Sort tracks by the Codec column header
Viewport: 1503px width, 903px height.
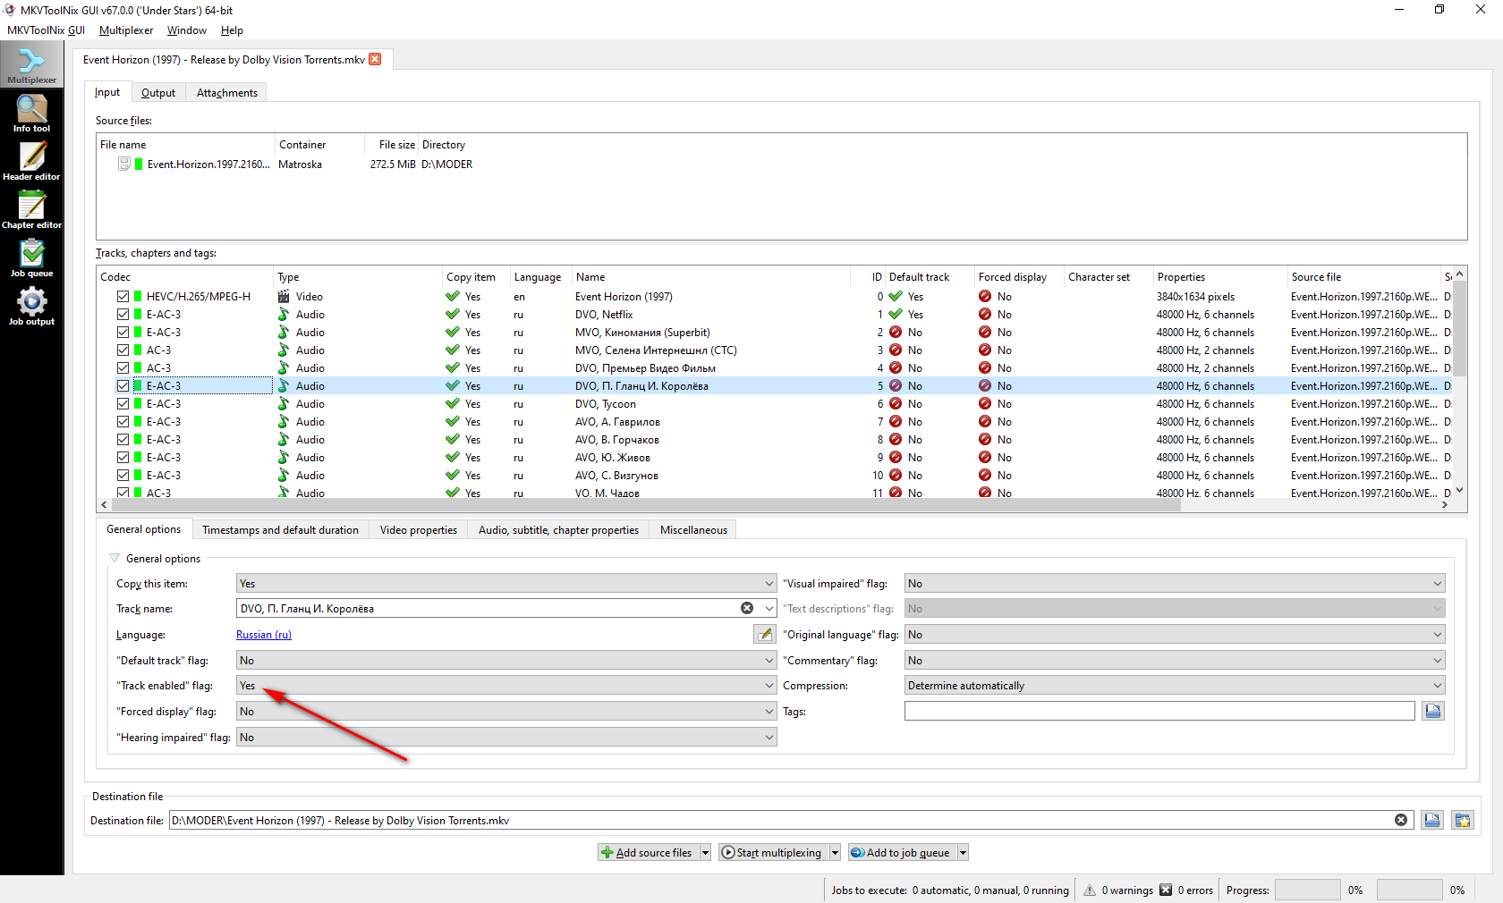coord(184,276)
